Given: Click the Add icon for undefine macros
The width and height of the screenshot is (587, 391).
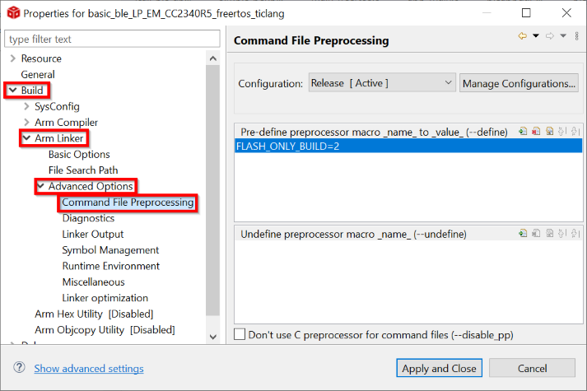Looking at the screenshot, I should 524,234.
